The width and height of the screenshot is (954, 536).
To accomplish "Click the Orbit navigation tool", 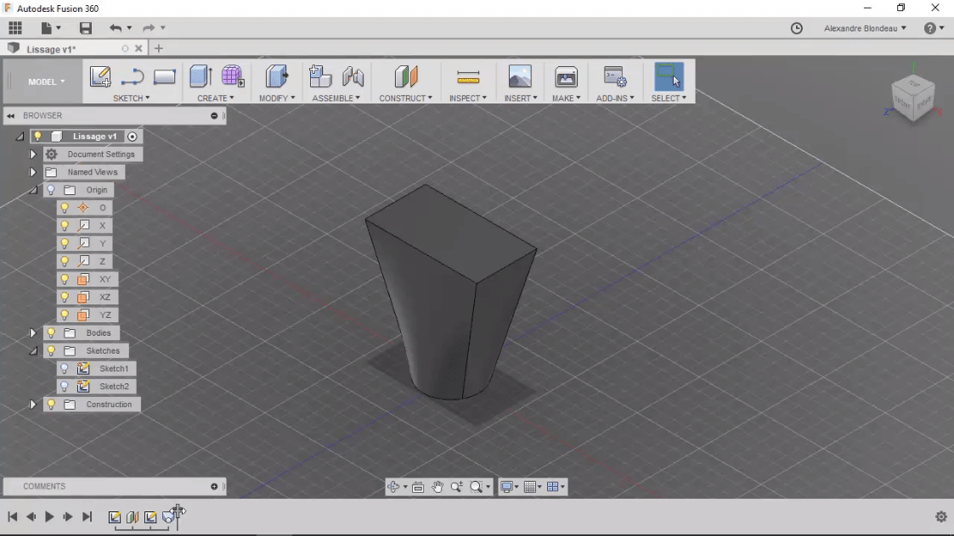I will tap(393, 487).
